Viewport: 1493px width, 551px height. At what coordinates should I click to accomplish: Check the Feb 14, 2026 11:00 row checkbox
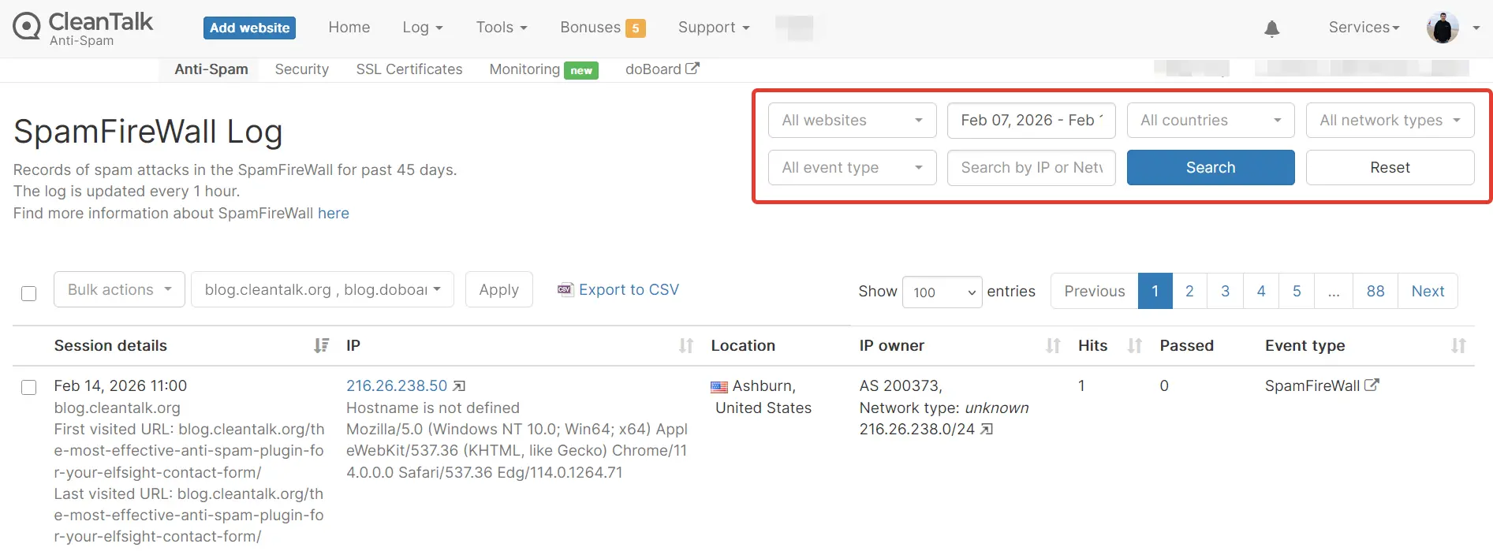tap(29, 387)
